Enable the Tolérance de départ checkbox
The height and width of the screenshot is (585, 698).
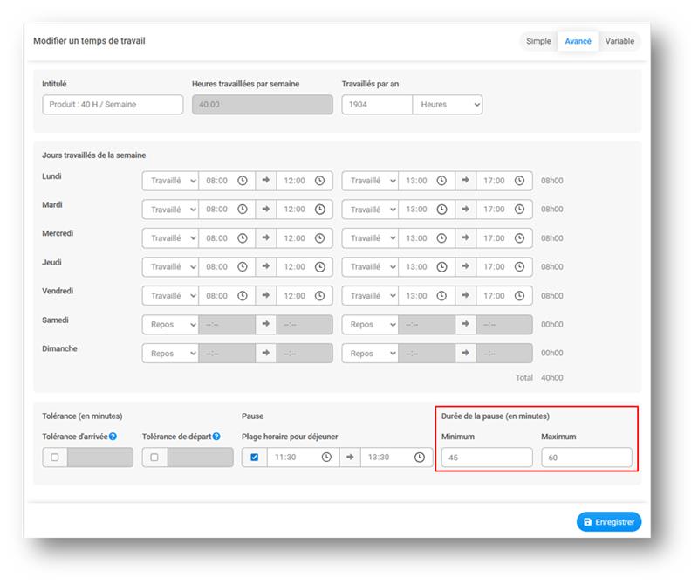[154, 458]
